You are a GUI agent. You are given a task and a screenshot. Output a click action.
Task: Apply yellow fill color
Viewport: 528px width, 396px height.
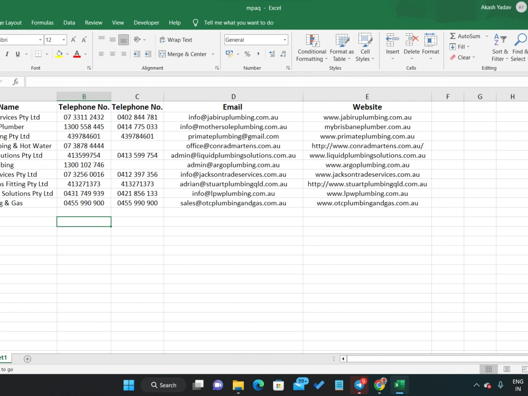[x=59, y=54]
